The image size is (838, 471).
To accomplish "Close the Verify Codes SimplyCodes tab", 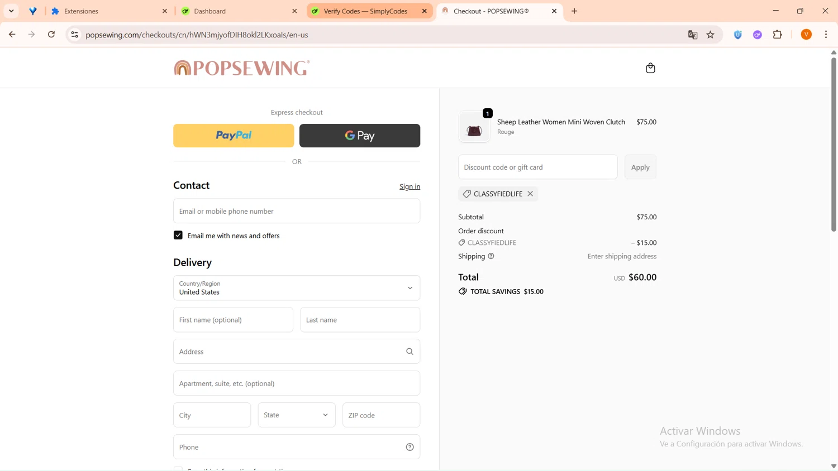I will point(425,11).
